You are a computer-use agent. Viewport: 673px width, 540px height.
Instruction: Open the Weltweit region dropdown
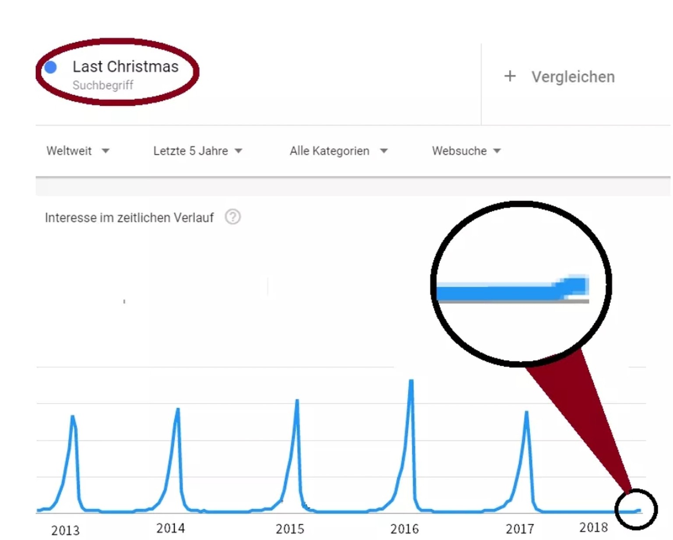coord(78,151)
